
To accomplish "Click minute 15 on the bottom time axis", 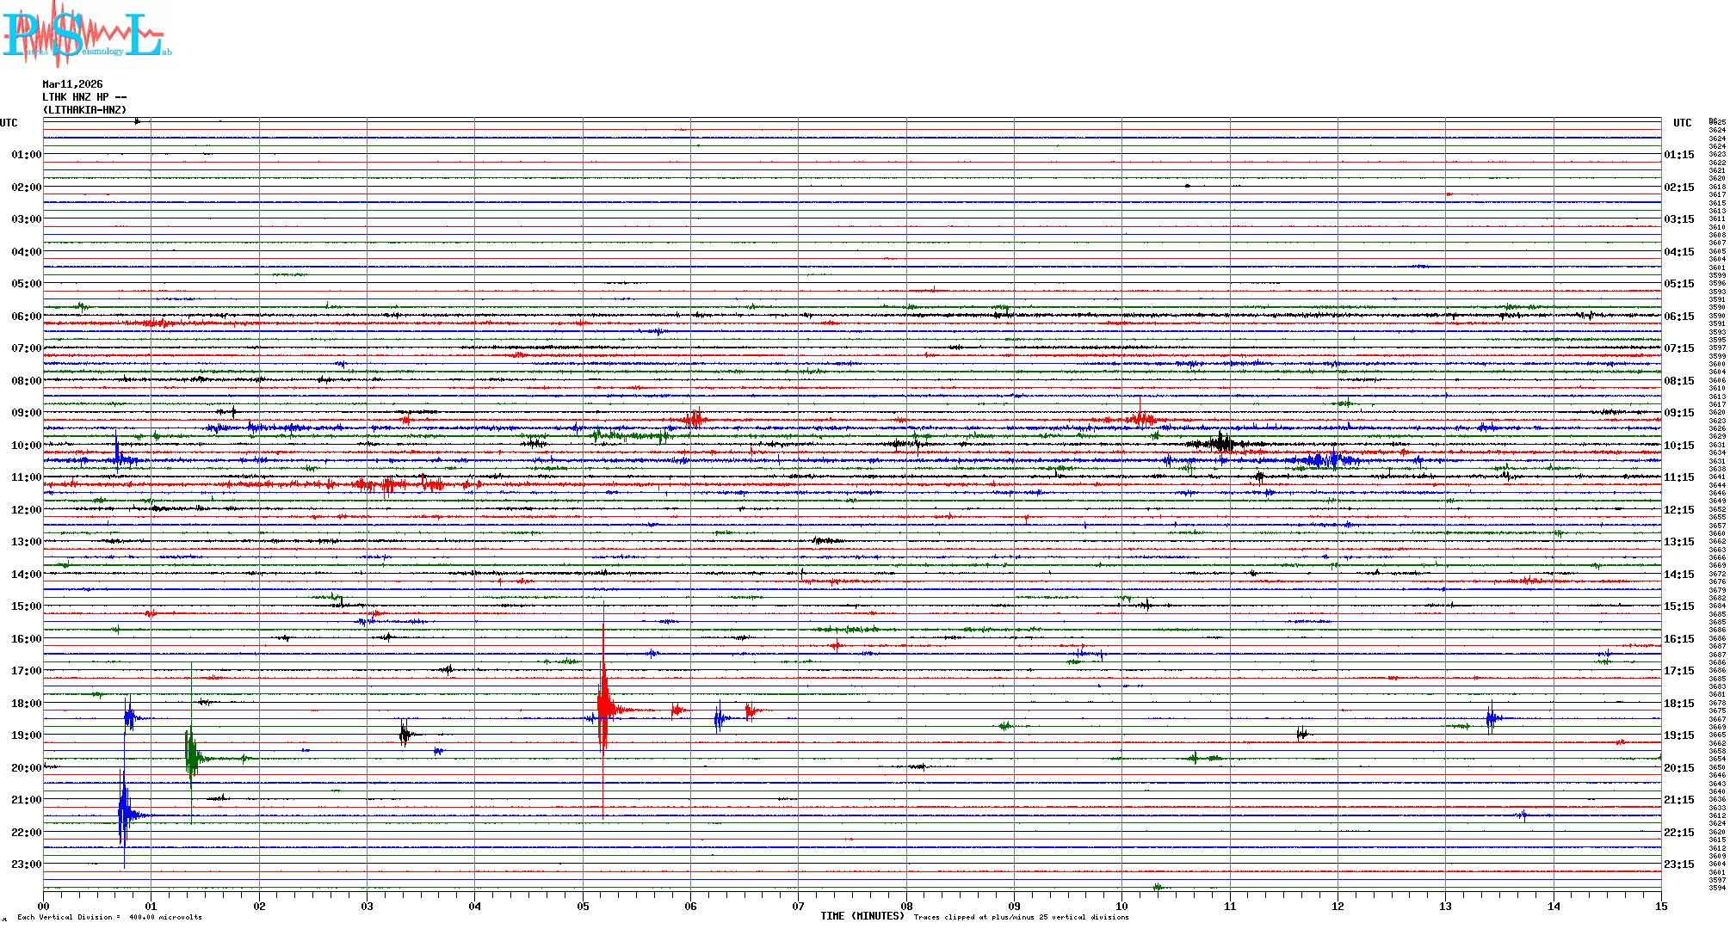I will tap(1660, 906).
